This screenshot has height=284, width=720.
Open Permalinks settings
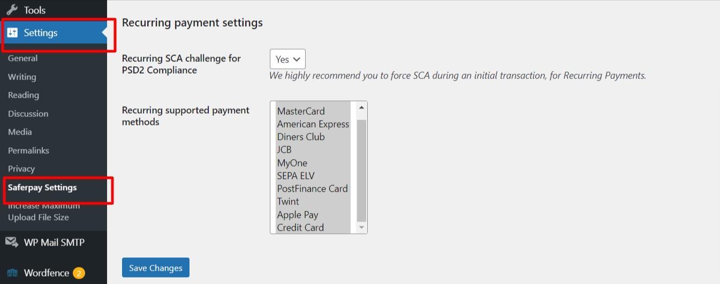28,151
